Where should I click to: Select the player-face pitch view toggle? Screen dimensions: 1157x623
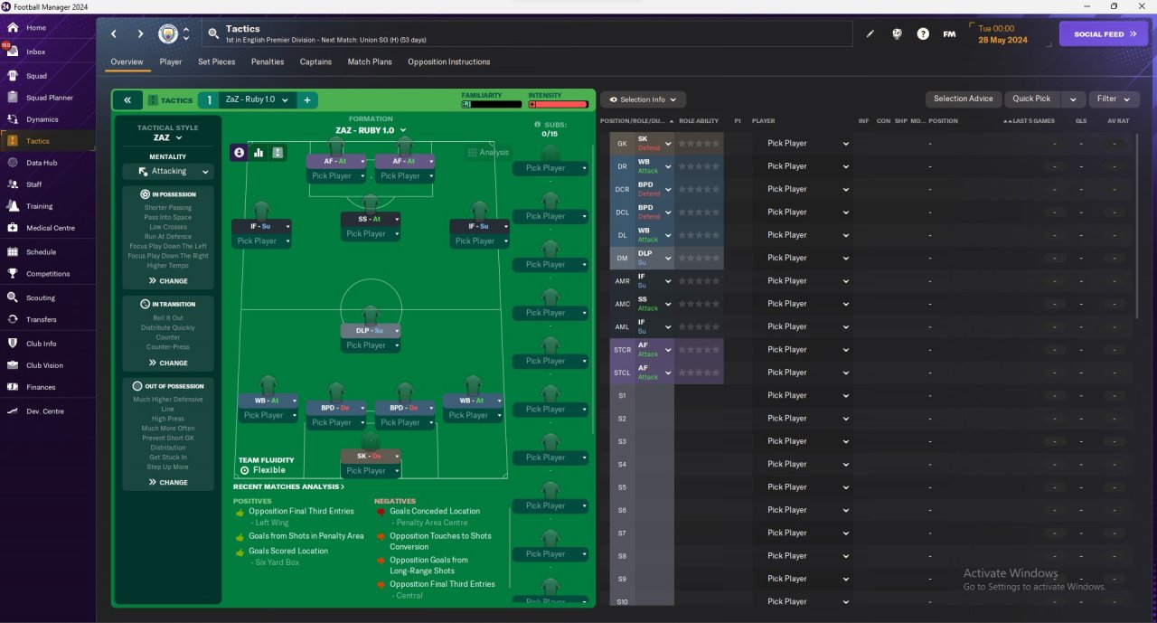[x=239, y=153]
